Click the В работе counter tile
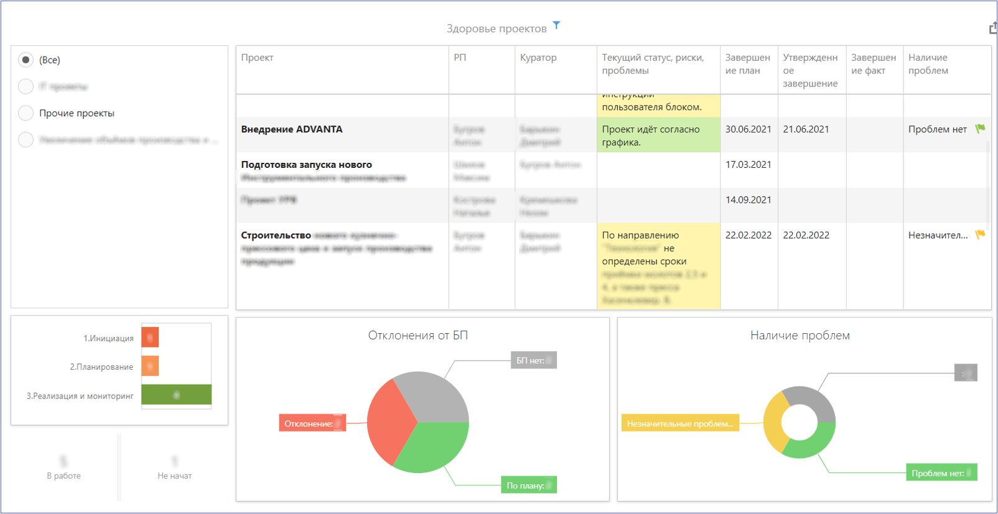This screenshot has width=998, height=514. pos(63,467)
